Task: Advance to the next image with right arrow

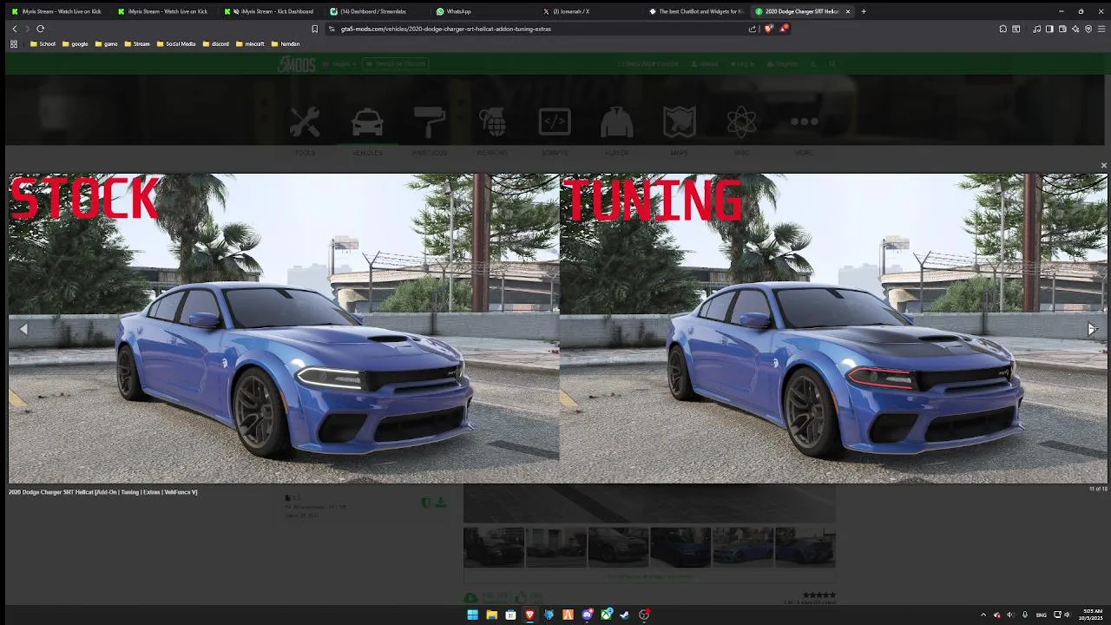Action: [x=1092, y=329]
